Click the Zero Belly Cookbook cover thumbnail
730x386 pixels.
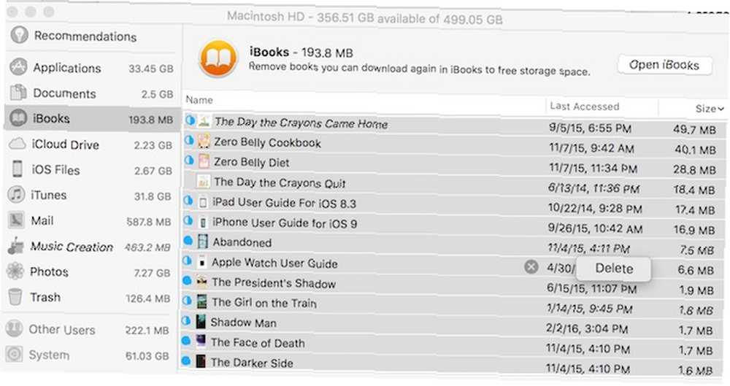point(204,141)
